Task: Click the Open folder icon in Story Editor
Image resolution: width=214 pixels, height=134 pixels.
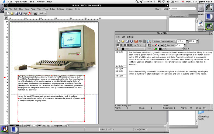Action: tap(123, 41)
